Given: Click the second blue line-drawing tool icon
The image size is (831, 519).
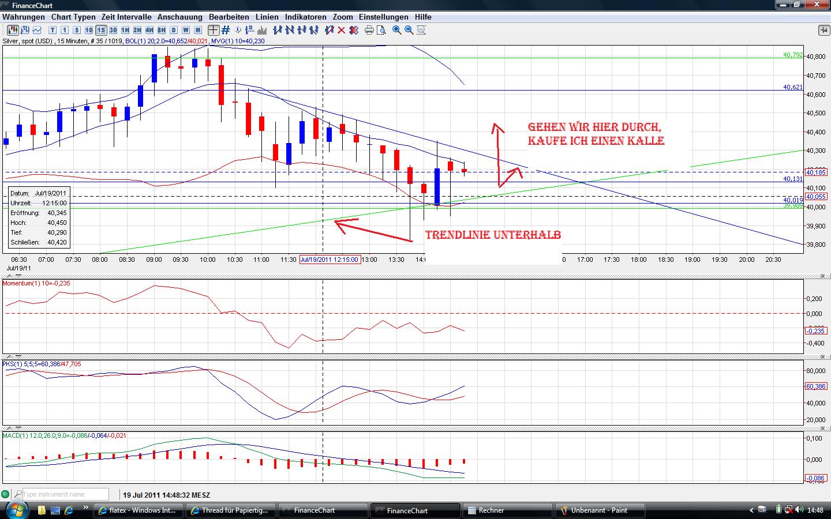Looking at the screenshot, I should pyautogui.click(x=290, y=30).
